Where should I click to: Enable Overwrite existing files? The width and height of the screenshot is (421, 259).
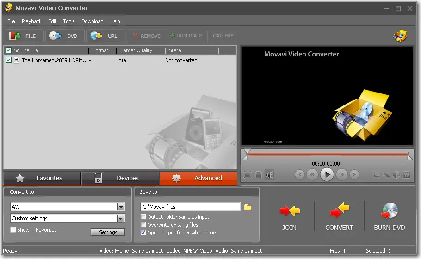tap(143, 225)
